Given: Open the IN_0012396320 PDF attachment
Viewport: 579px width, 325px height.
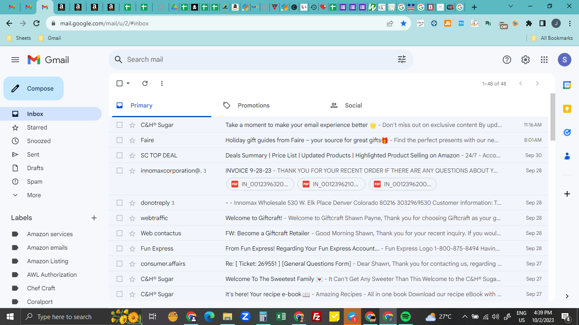Looking at the screenshot, I should pos(260,184).
